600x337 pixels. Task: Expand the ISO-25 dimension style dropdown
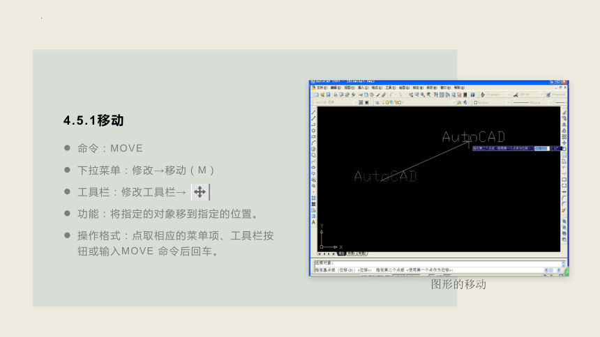(x=542, y=95)
